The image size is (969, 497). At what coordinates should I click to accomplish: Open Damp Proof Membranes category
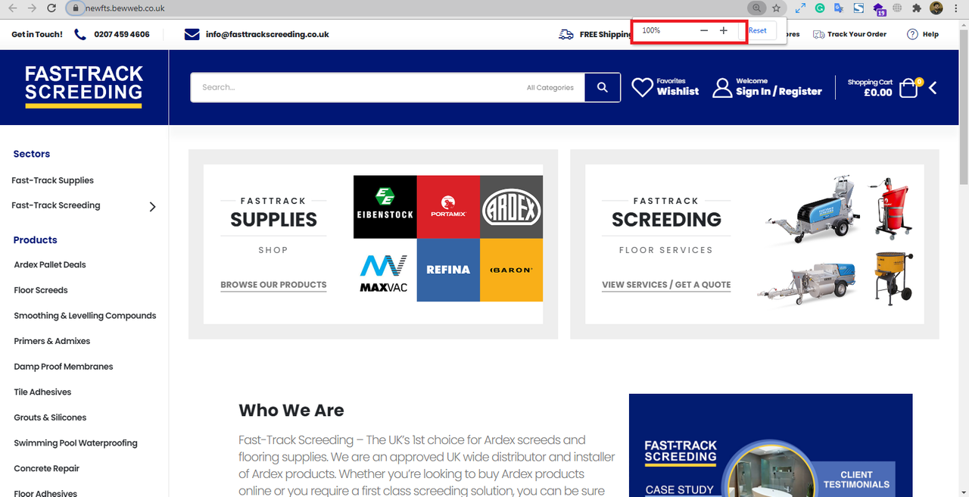point(64,367)
